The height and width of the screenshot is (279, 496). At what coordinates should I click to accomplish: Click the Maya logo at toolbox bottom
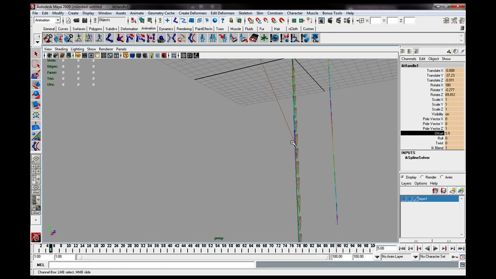[x=36, y=237]
